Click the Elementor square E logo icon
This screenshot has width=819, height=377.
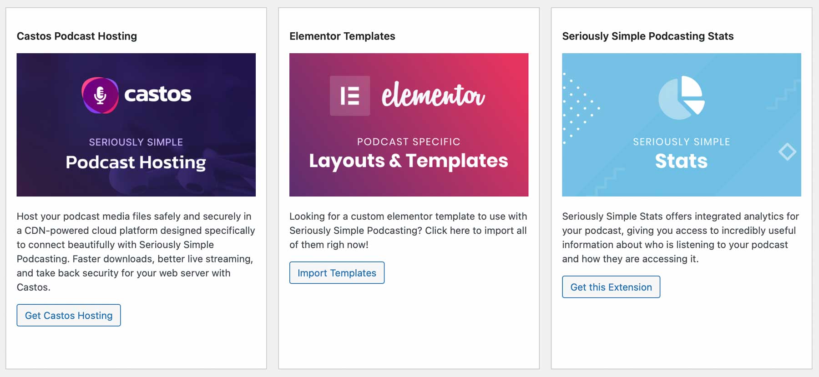point(350,96)
